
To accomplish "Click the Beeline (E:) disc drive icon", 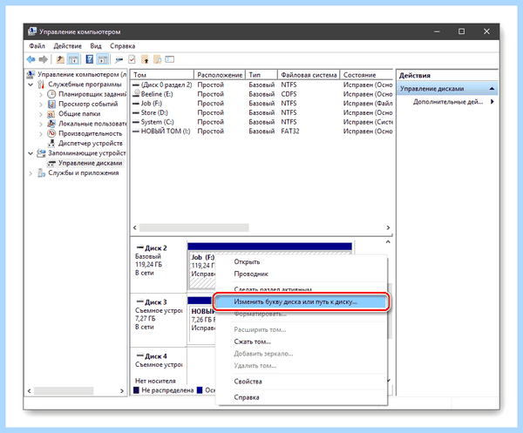I will [x=136, y=94].
